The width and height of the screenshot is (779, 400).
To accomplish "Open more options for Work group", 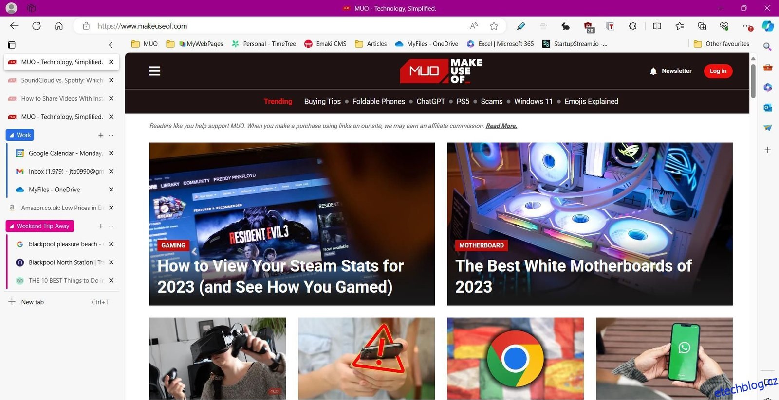I will pyautogui.click(x=111, y=135).
